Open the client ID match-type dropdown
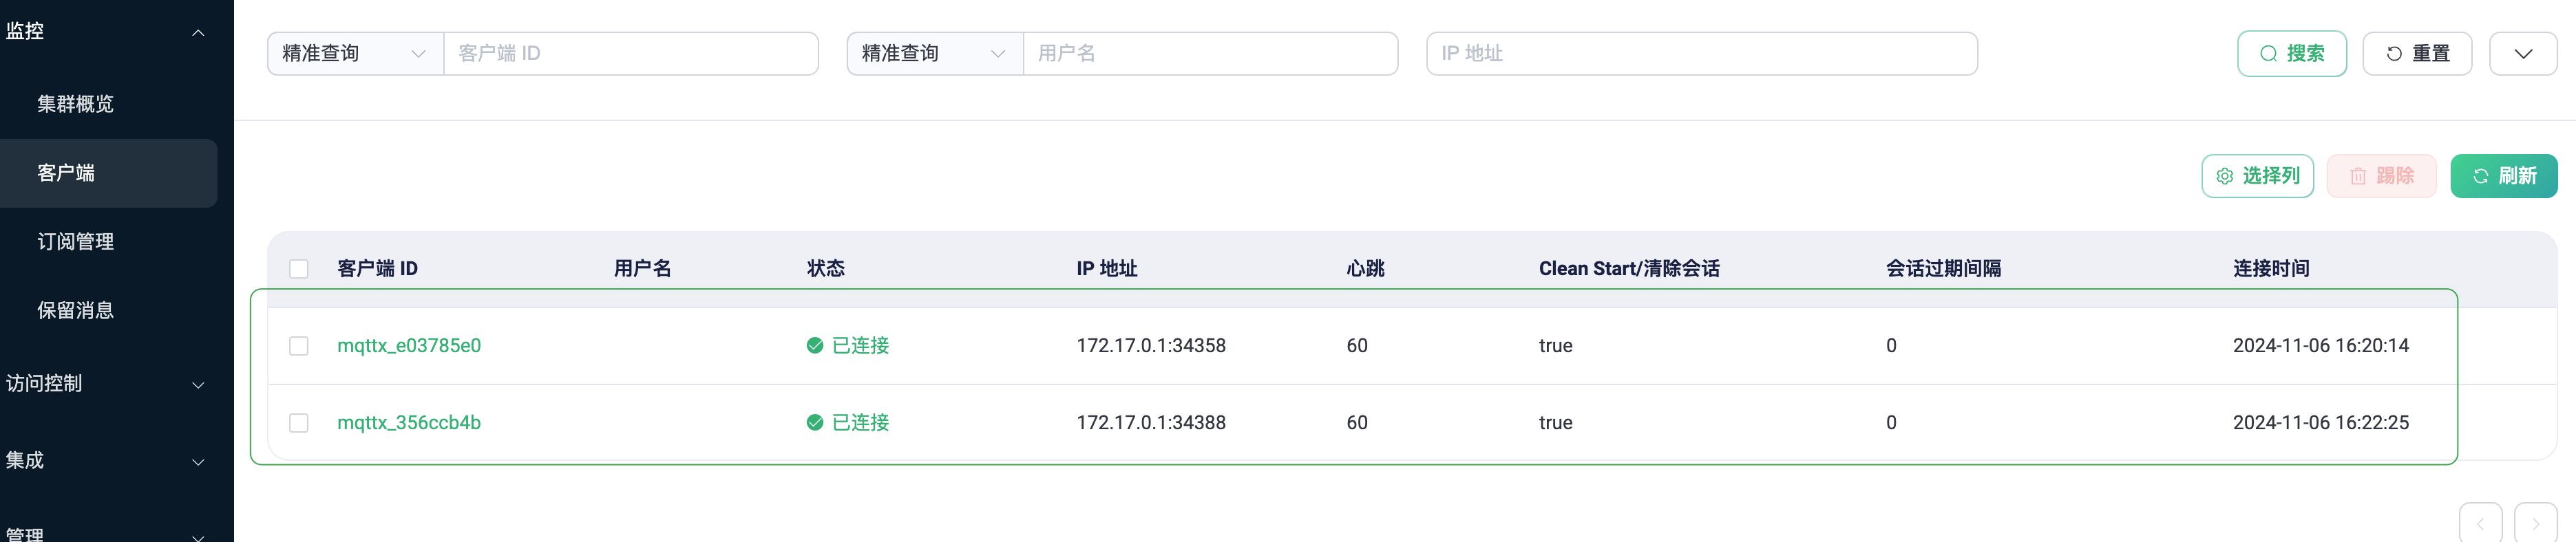 [x=355, y=54]
